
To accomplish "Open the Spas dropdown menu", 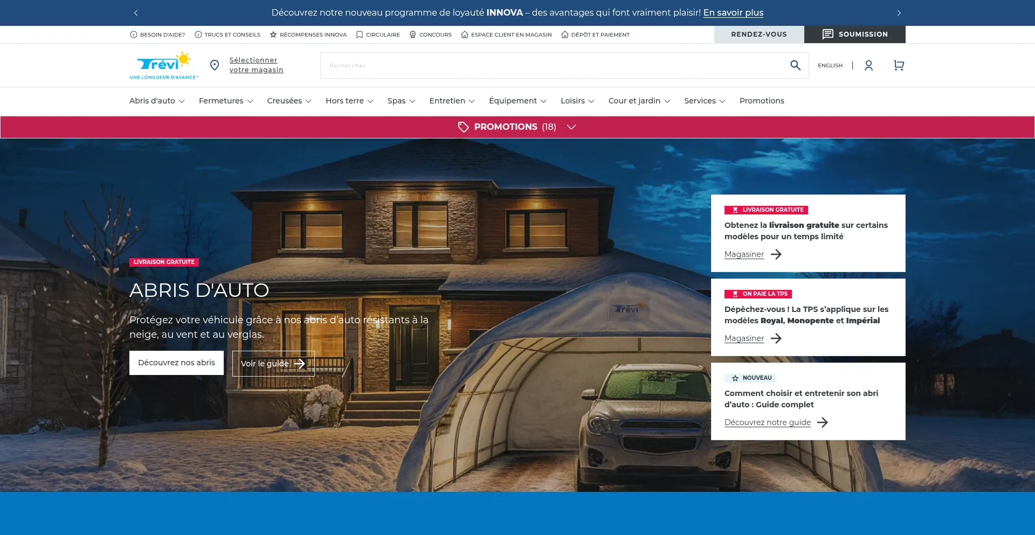I will [x=401, y=101].
